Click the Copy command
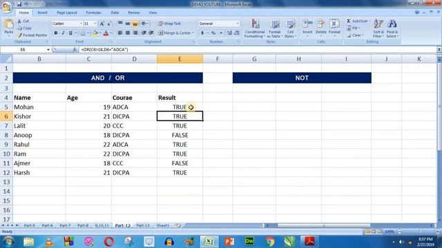Viewport: 442px width, 248px height. tap(25, 28)
